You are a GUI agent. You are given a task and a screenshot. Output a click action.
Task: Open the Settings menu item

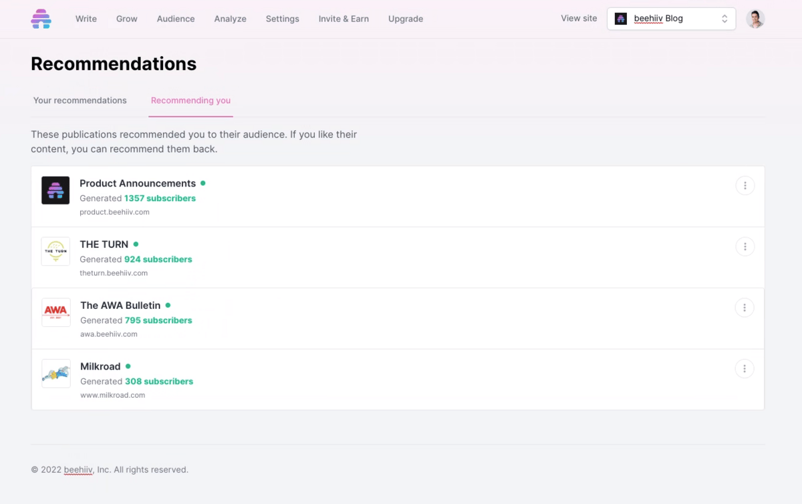coord(283,19)
